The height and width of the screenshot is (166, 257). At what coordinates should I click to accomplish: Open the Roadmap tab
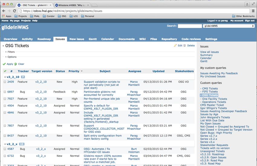(44, 39)
